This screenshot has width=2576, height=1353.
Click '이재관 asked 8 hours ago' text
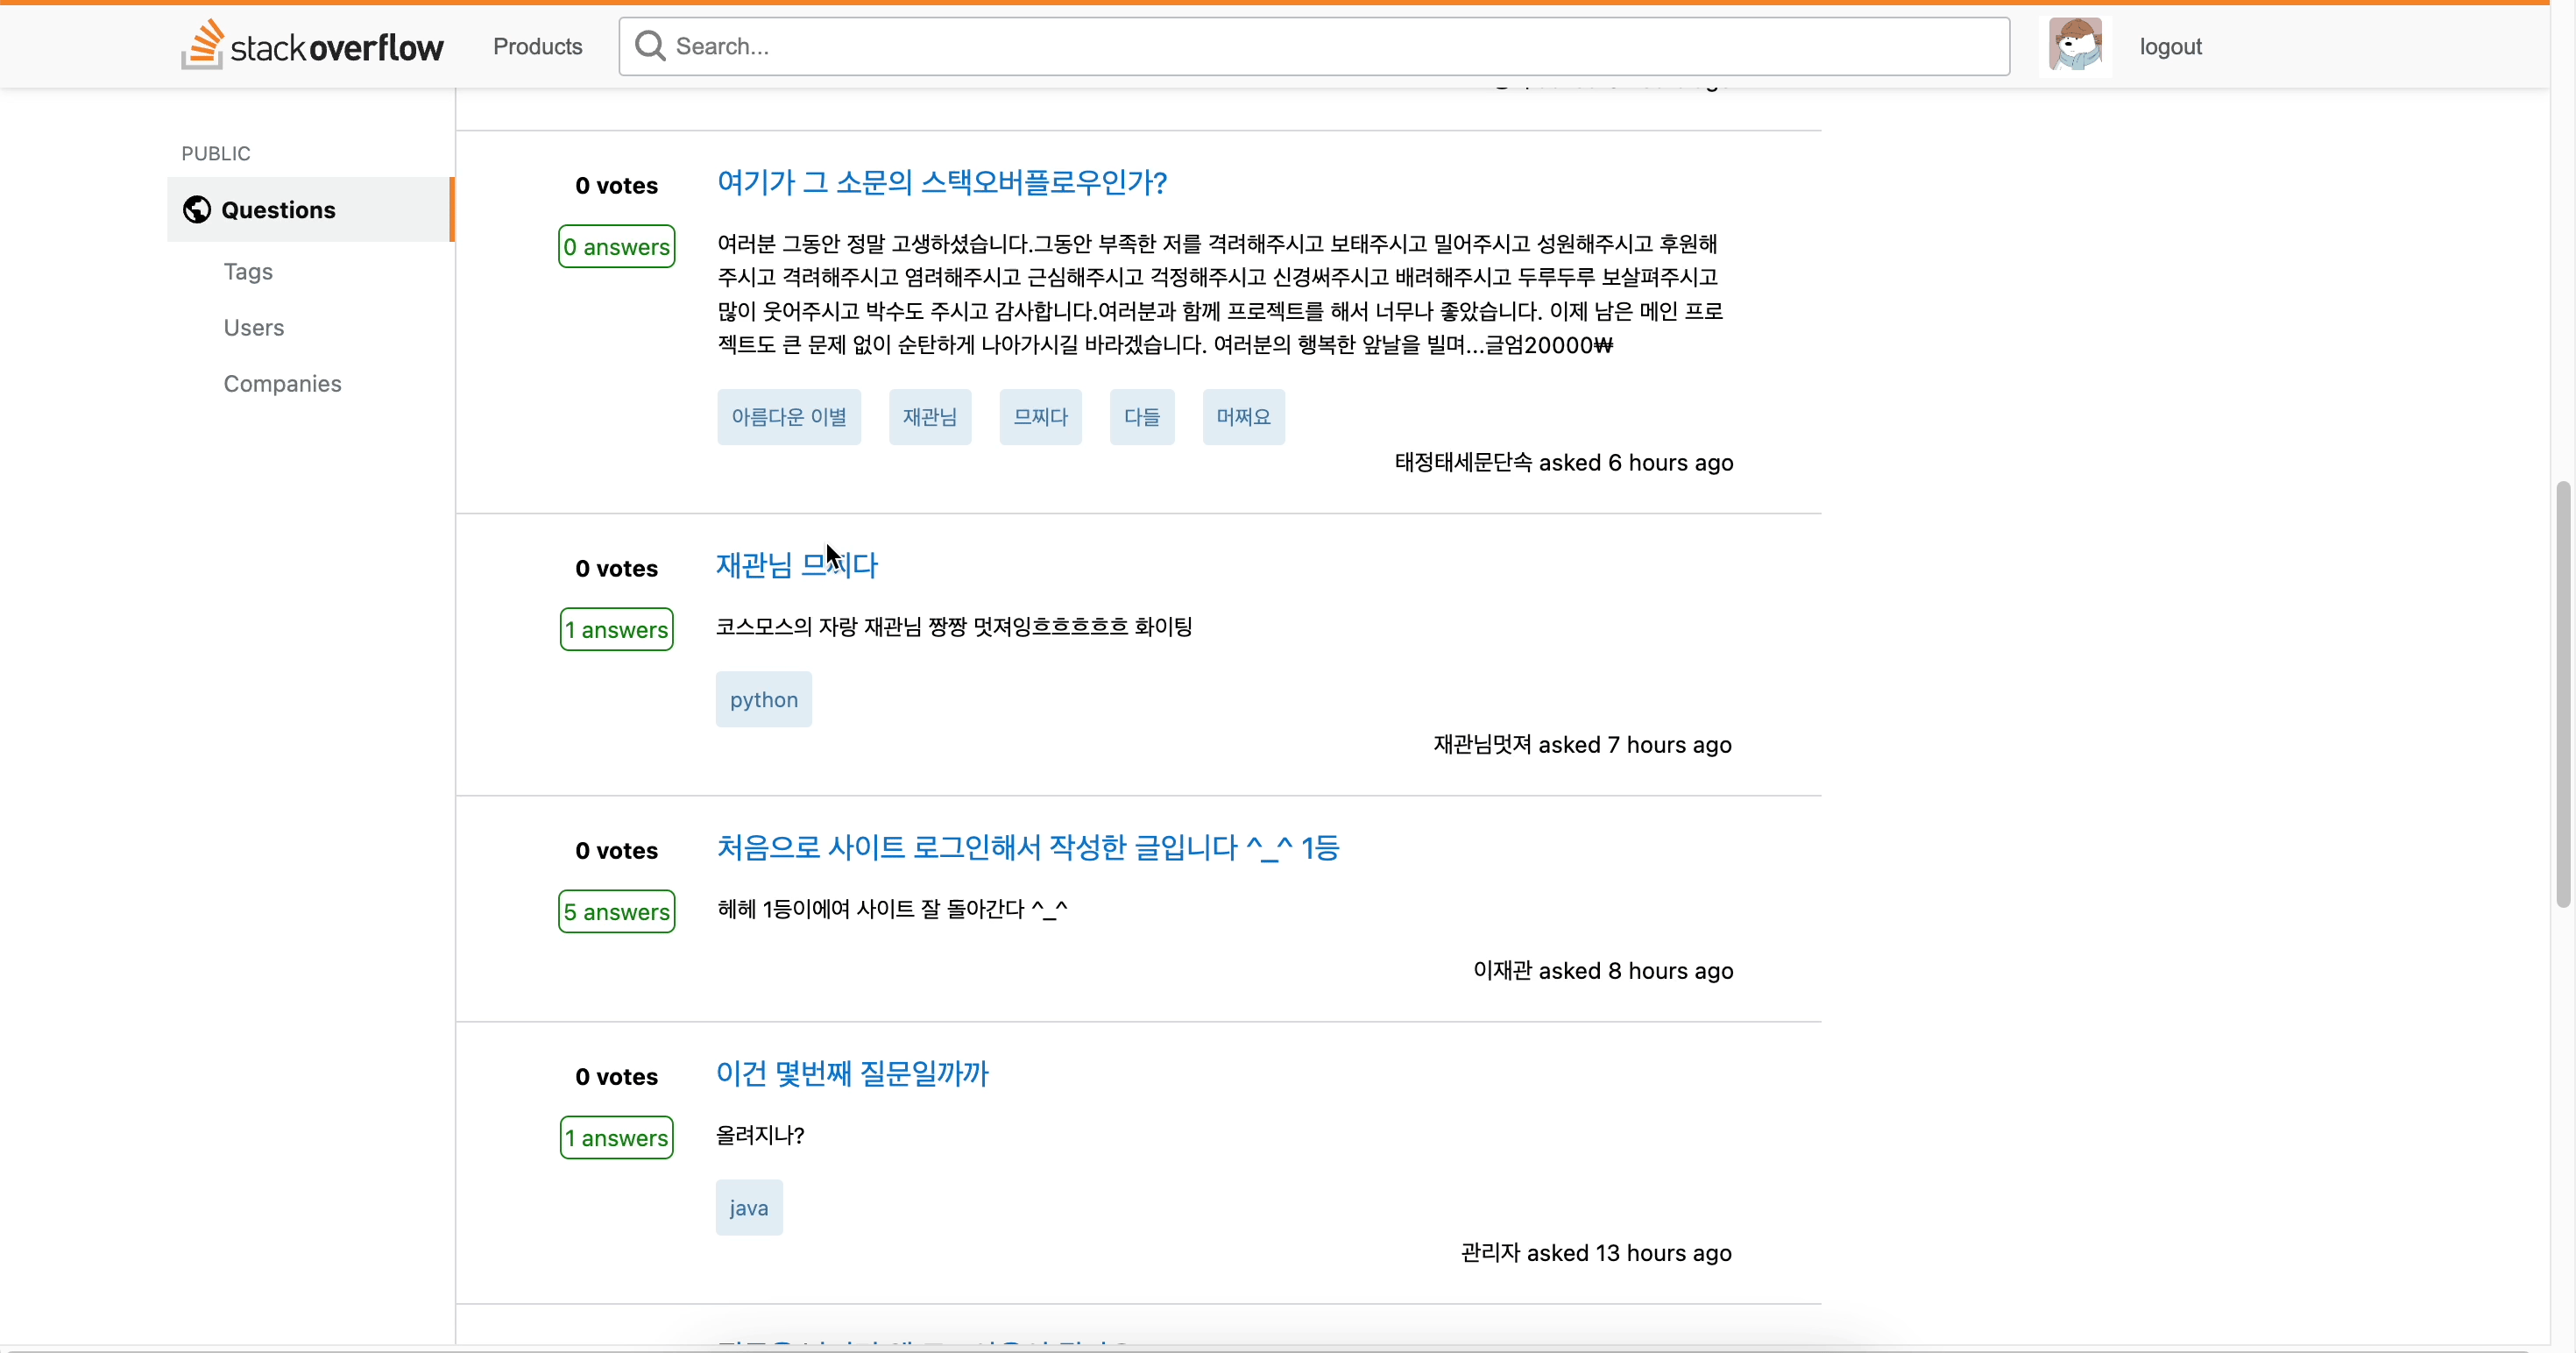pos(1603,971)
